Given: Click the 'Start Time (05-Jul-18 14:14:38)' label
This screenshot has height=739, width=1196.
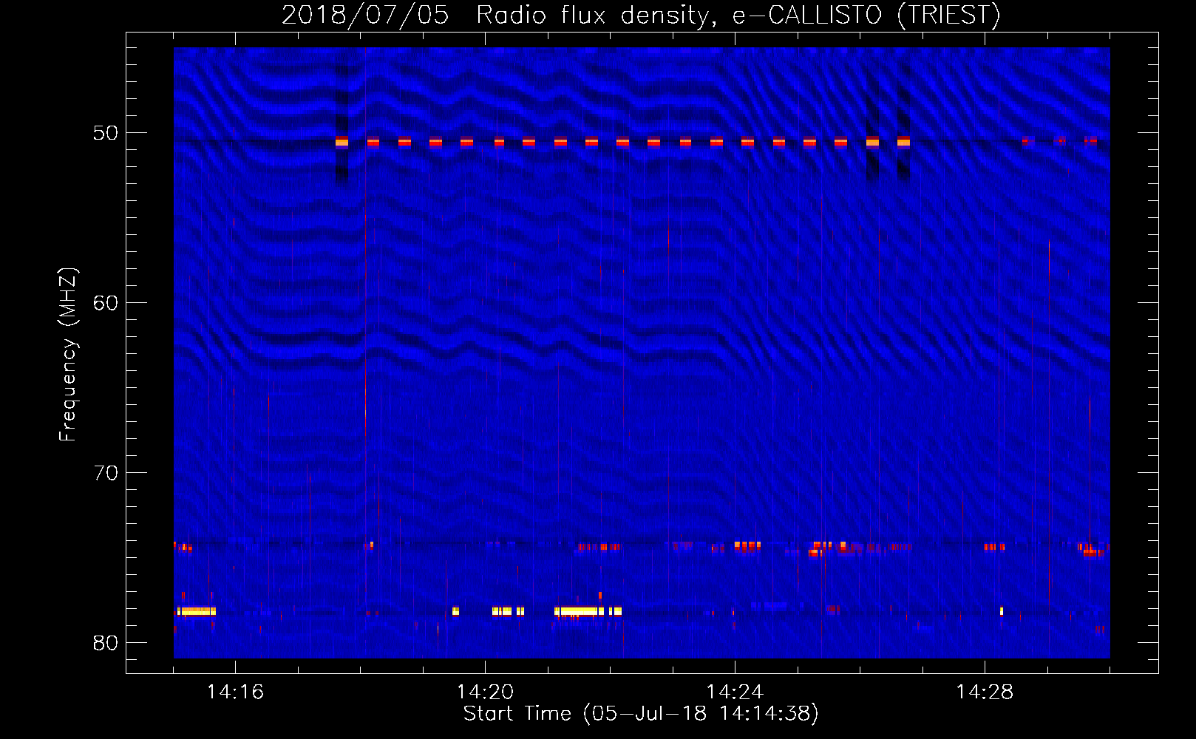Looking at the screenshot, I should point(641,714).
